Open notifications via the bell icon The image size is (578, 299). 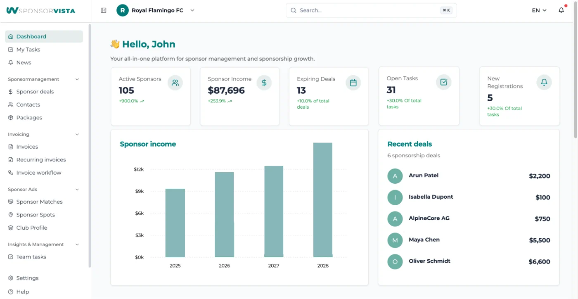coord(561,10)
